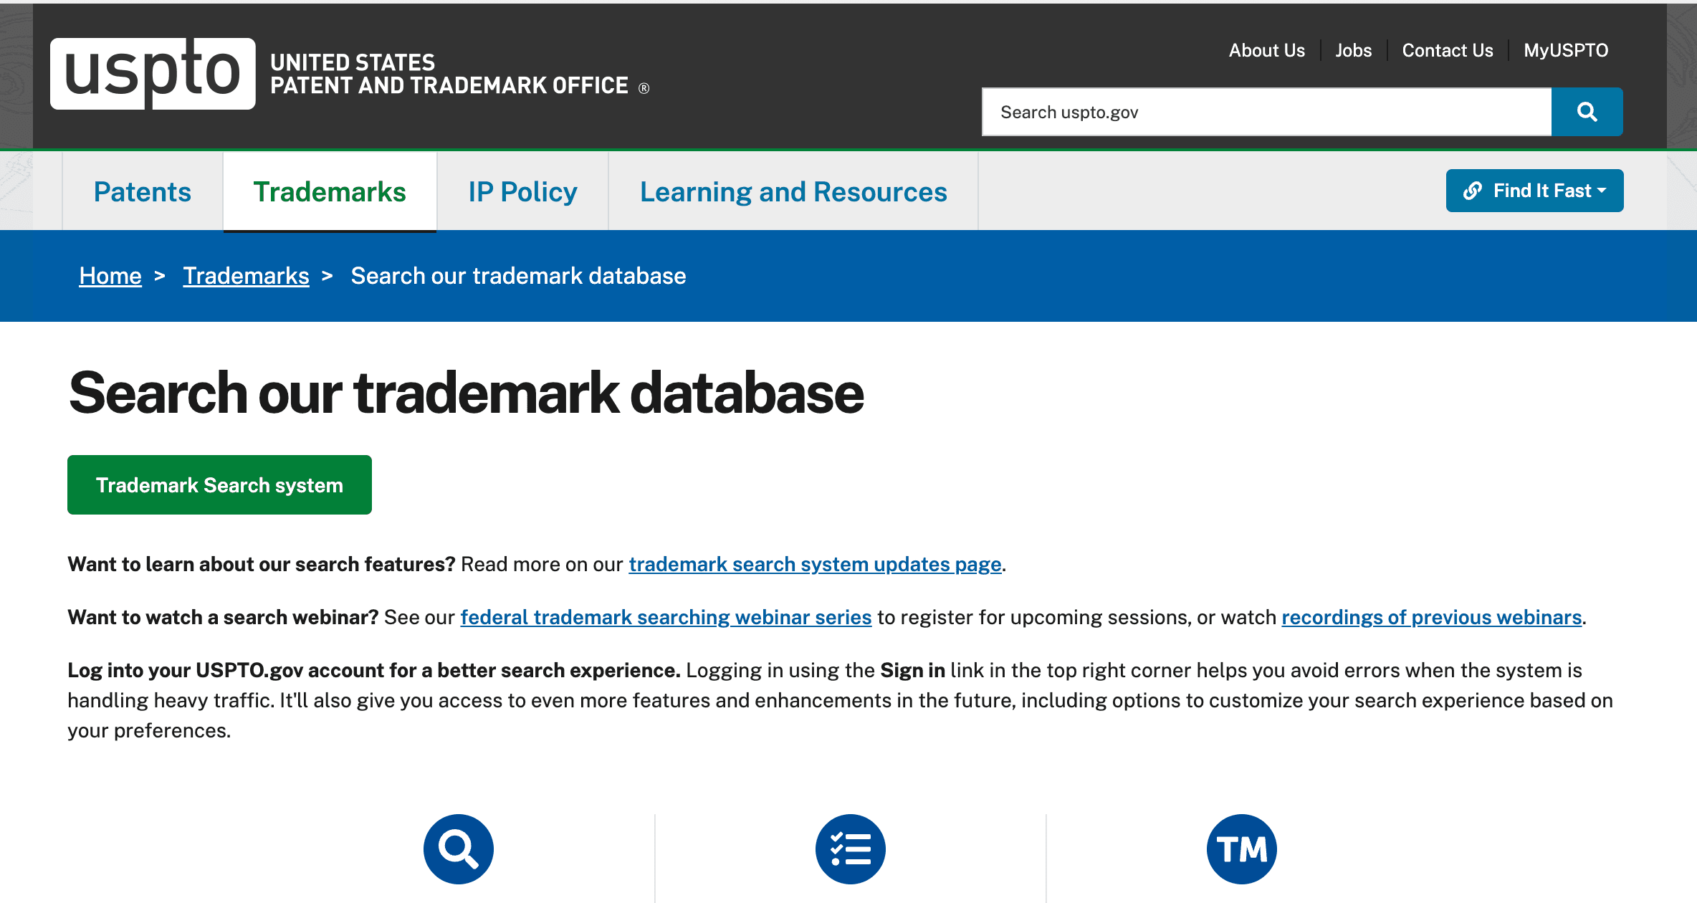Click the Trademarks breadcrumb link
Image resolution: width=1697 pixels, height=903 pixels.
pyautogui.click(x=246, y=276)
